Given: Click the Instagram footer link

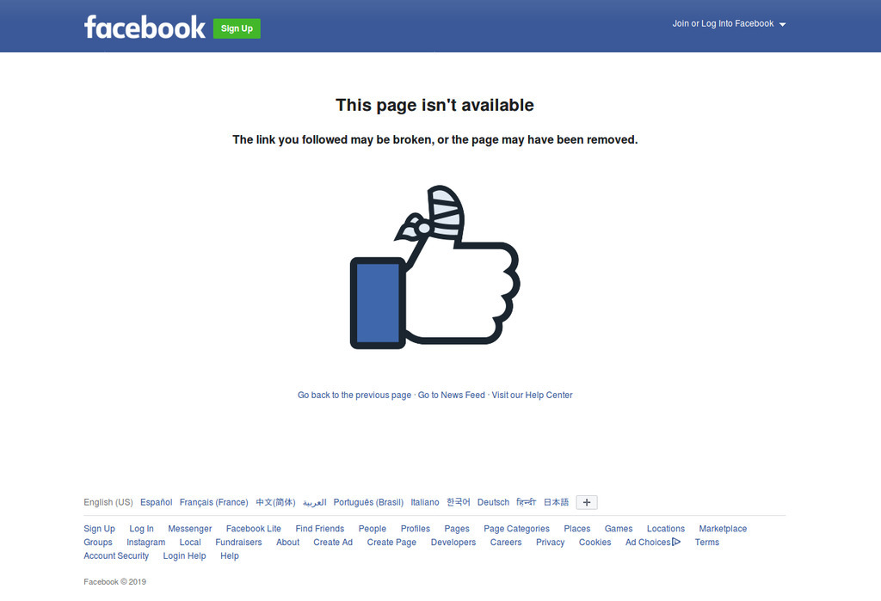Looking at the screenshot, I should (146, 542).
